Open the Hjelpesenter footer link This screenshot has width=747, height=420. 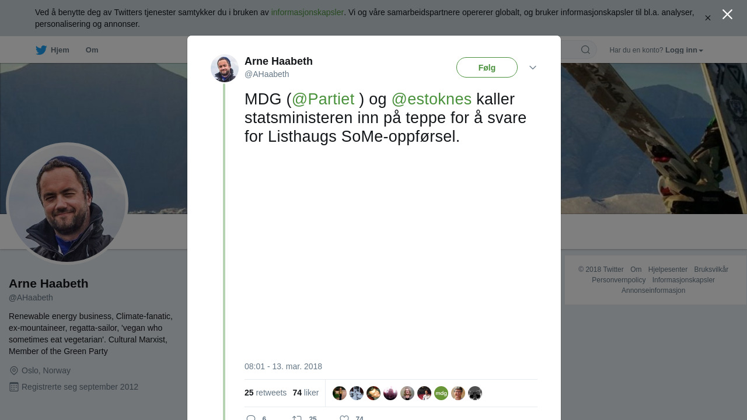click(668, 269)
